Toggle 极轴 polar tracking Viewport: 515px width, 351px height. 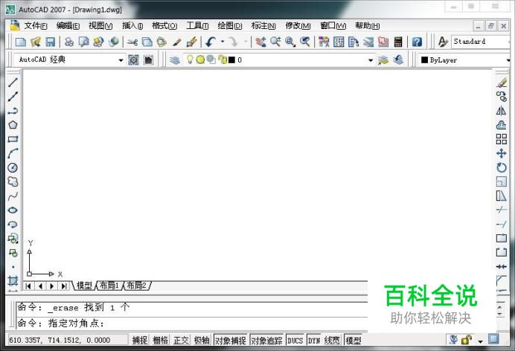click(x=202, y=341)
